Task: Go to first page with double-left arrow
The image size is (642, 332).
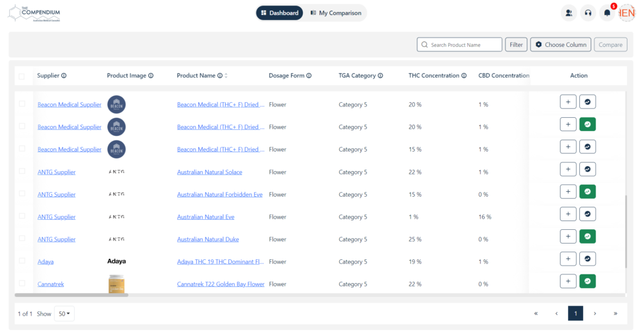Action: (535, 314)
